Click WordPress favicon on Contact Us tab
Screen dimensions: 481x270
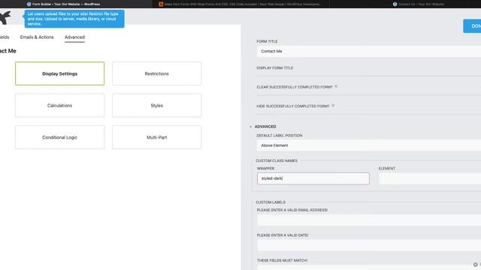[x=395, y=4]
